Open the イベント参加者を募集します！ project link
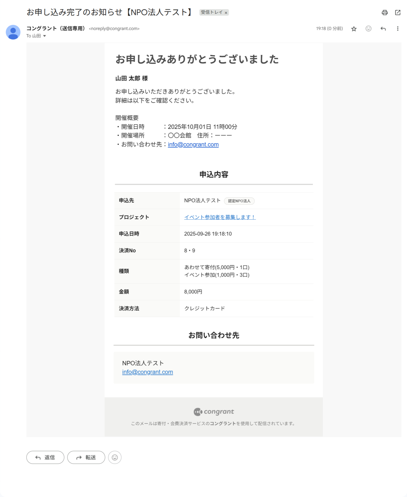This screenshot has width=407, height=497. pyautogui.click(x=220, y=217)
